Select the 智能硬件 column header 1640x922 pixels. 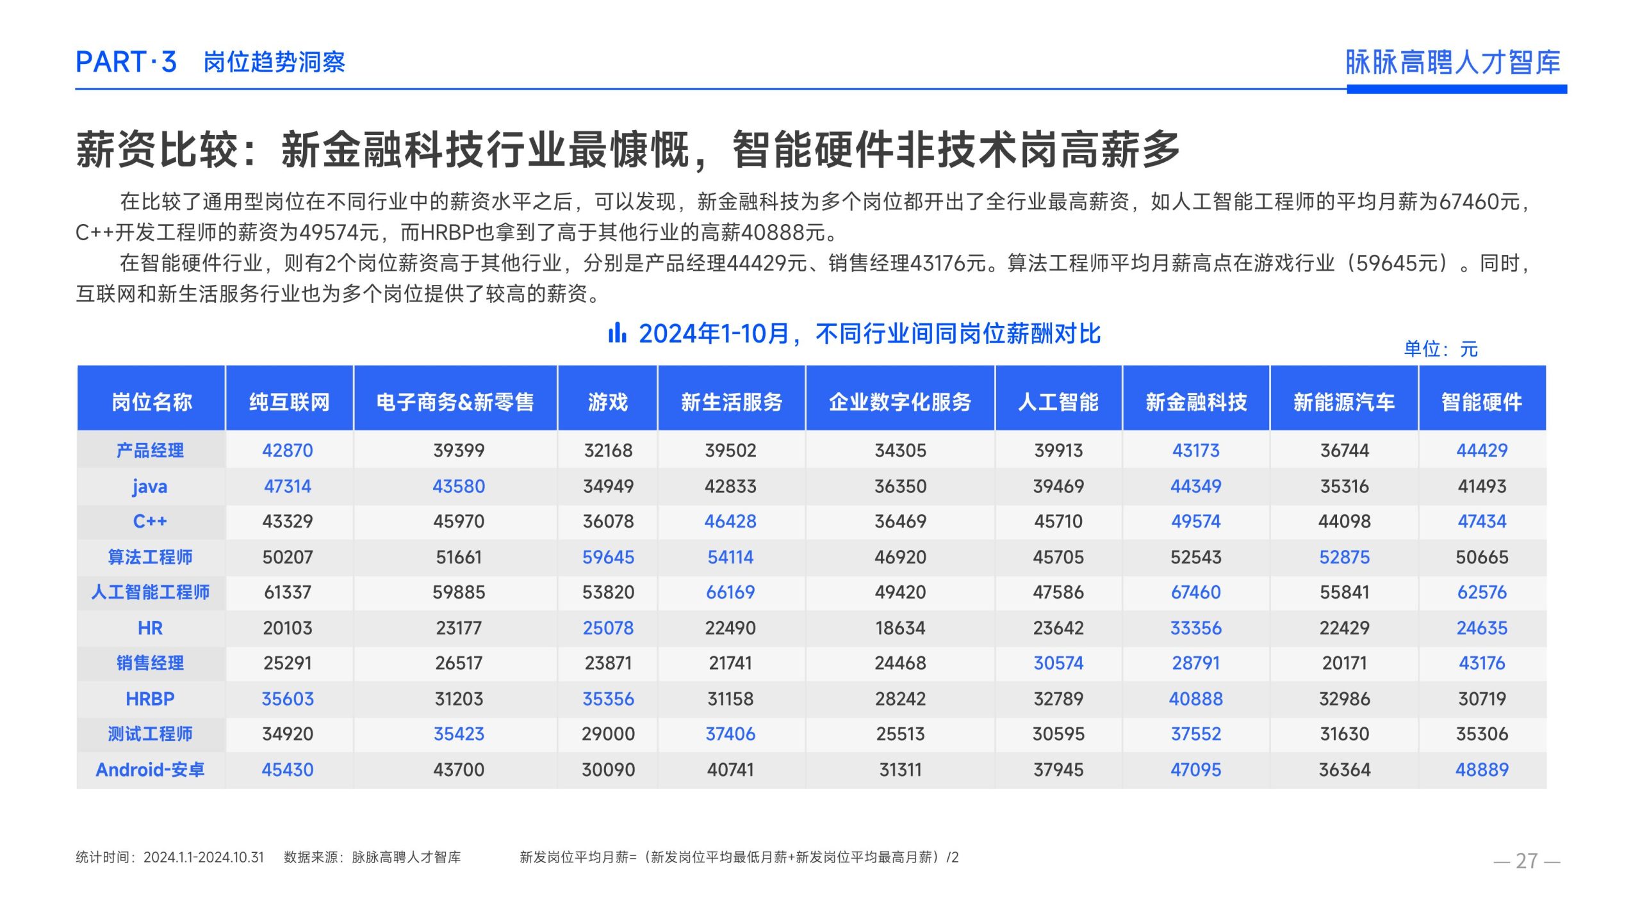[1481, 401]
